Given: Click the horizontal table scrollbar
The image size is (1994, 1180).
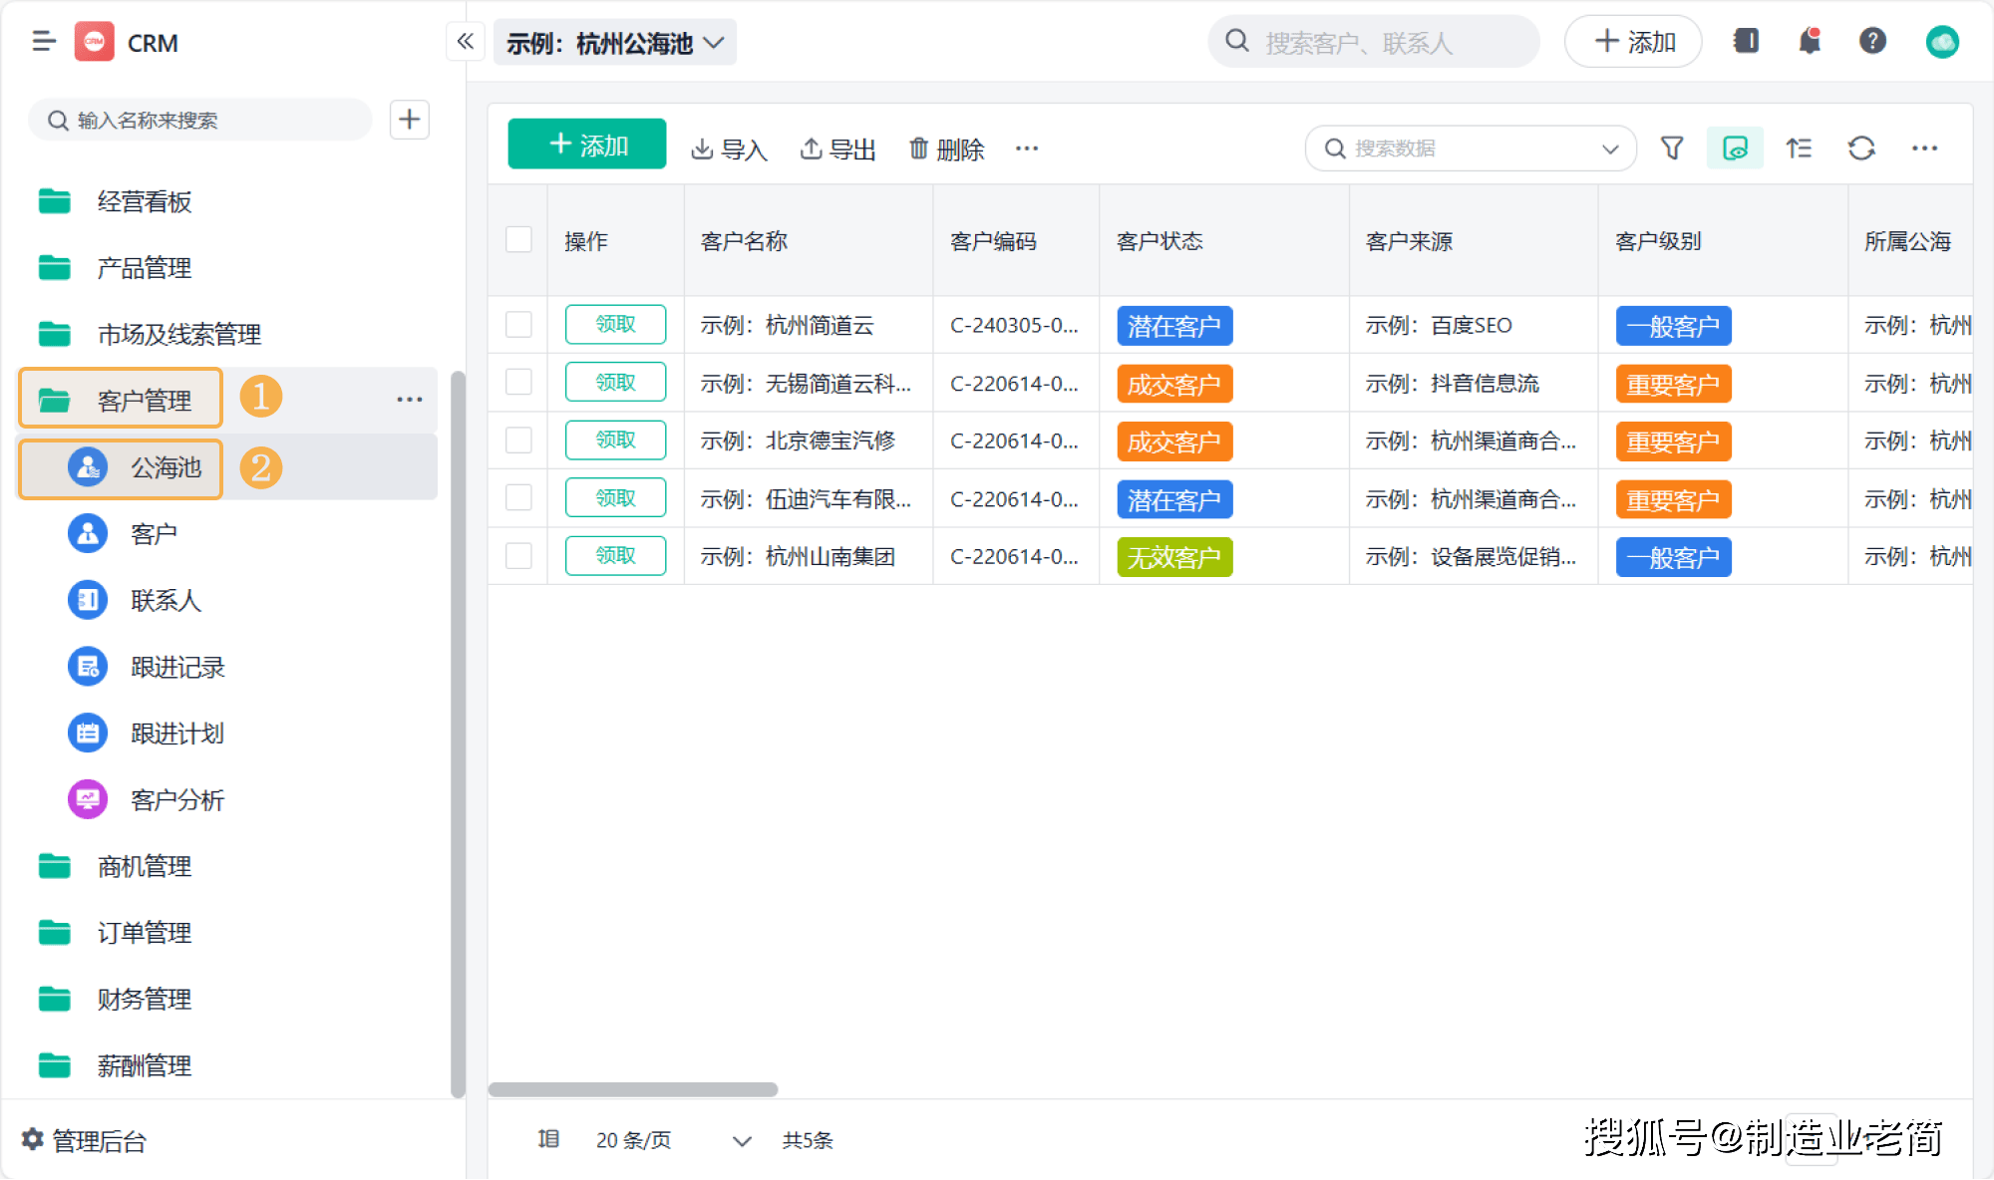Looking at the screenshot, I should tap(632, 1089).
